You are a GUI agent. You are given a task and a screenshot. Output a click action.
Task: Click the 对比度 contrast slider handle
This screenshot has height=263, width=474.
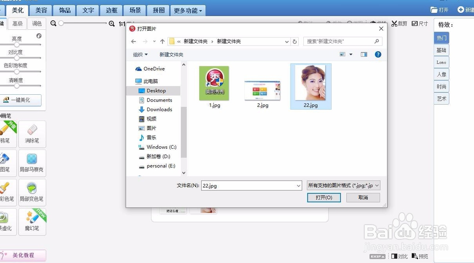17,58
